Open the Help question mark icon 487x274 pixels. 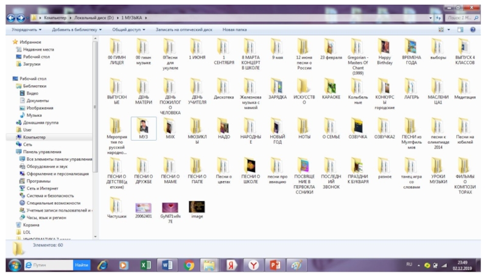coord(473,30)
